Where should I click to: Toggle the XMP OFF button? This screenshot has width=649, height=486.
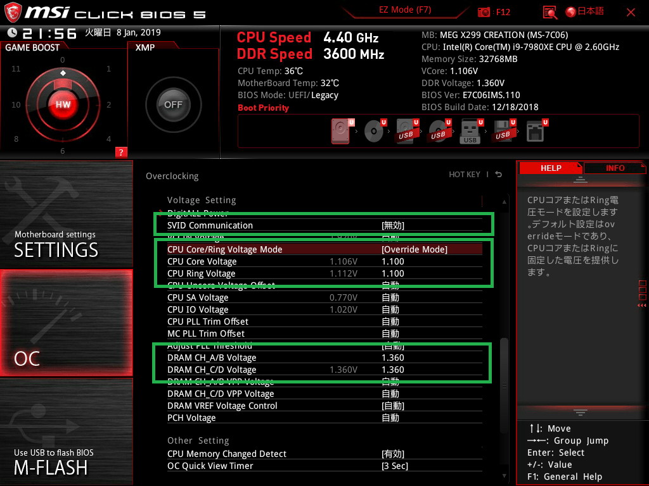pos(173,104)
